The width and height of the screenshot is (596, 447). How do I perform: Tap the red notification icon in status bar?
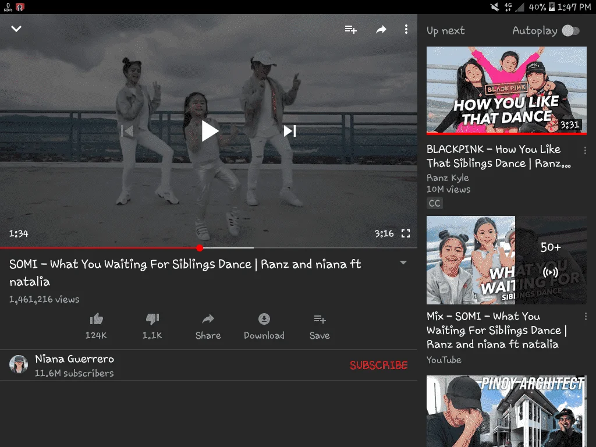(x=20, y=7)
